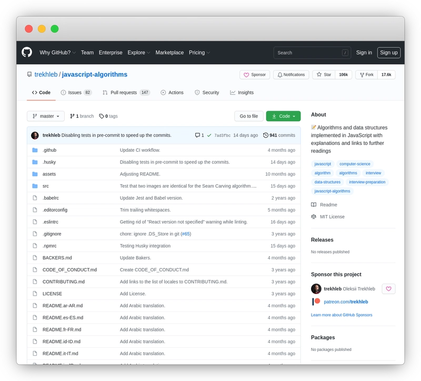This screenshot has width=421, height=381.
Task: Star the repository
Action: pos(324,75)
